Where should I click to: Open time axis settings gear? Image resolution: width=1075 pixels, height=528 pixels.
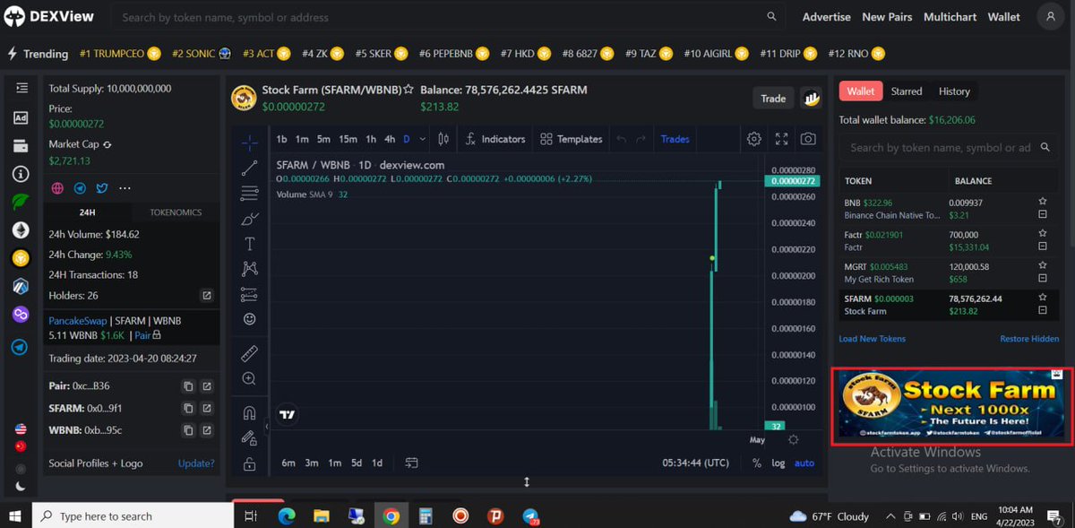pos(793,439)
